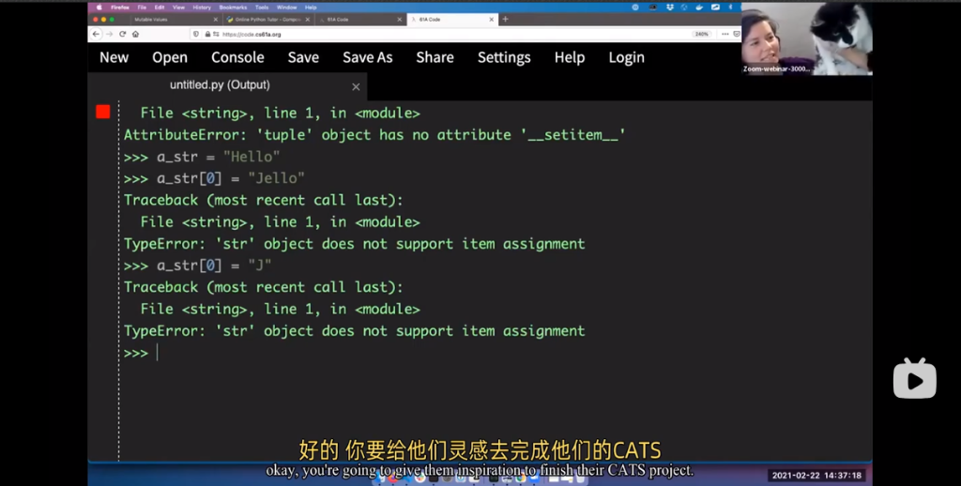
Task: Close the untitled.py (Output) tab
Action: (x=356, y=86)
